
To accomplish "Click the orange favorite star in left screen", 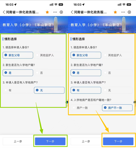I will [x=47, y=12].
